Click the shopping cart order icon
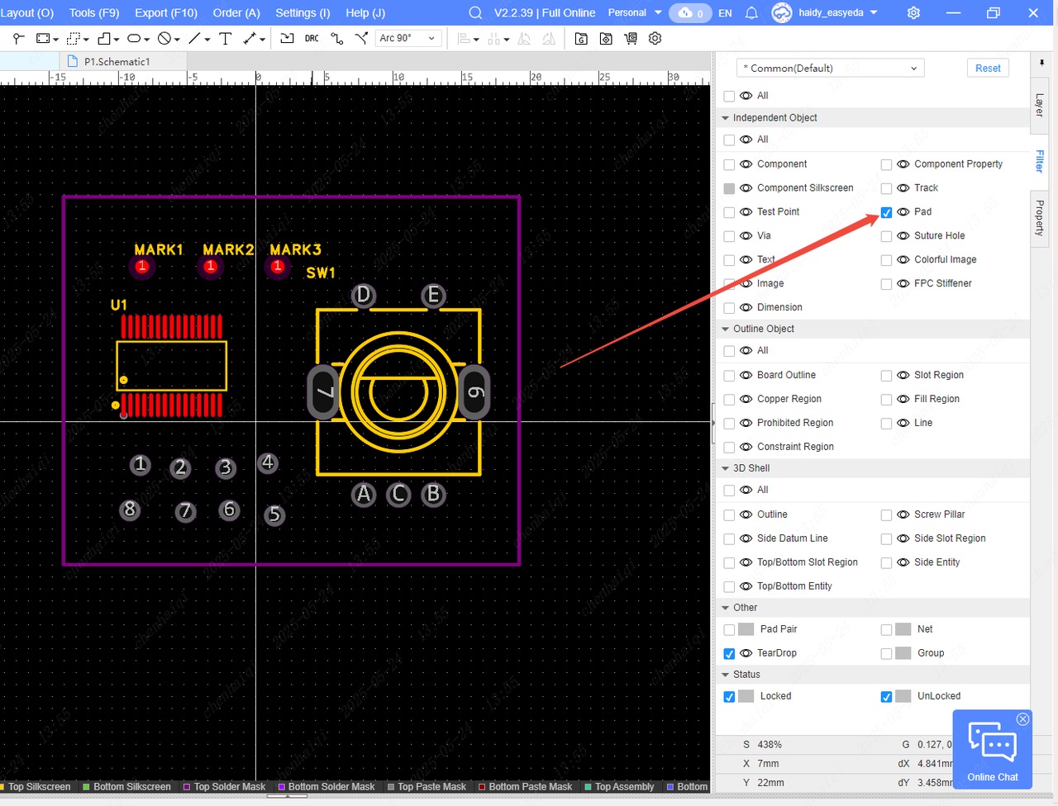The width and height of the screenshot is (1058, 806). 631,39
